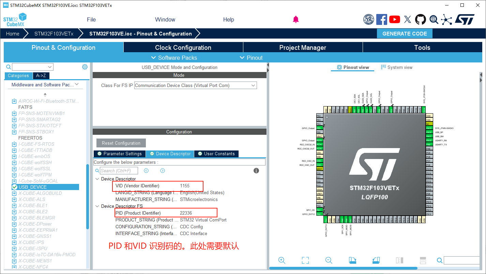Click the pin search field in pinout toolbar
The width and height of the screenshot is (486, 274).
[461, 261]
